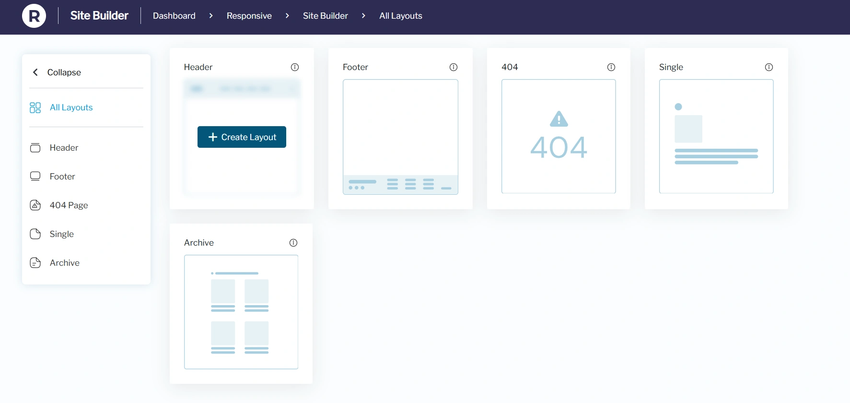Image resolution: width=850 pixels, height=403 pixels.
Task: Open the 404 layout thumbnail
Action: (559, 136)
